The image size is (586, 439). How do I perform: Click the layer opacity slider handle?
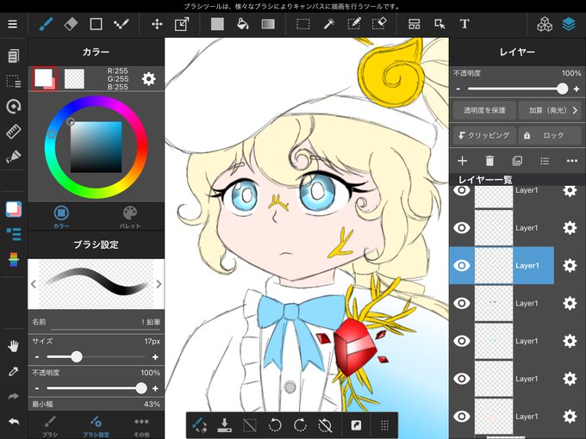(562, 89)
